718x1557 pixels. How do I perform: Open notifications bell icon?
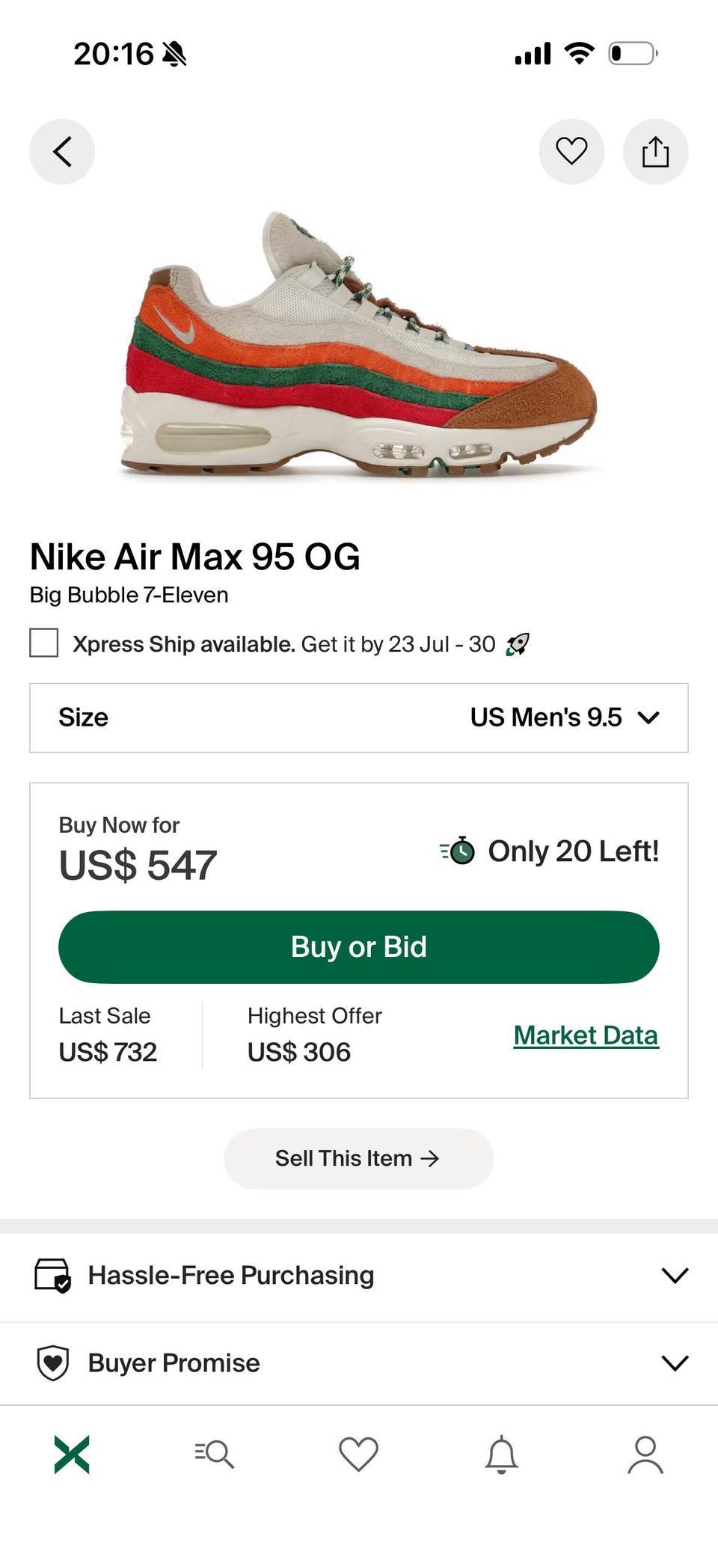(502, 1454)
